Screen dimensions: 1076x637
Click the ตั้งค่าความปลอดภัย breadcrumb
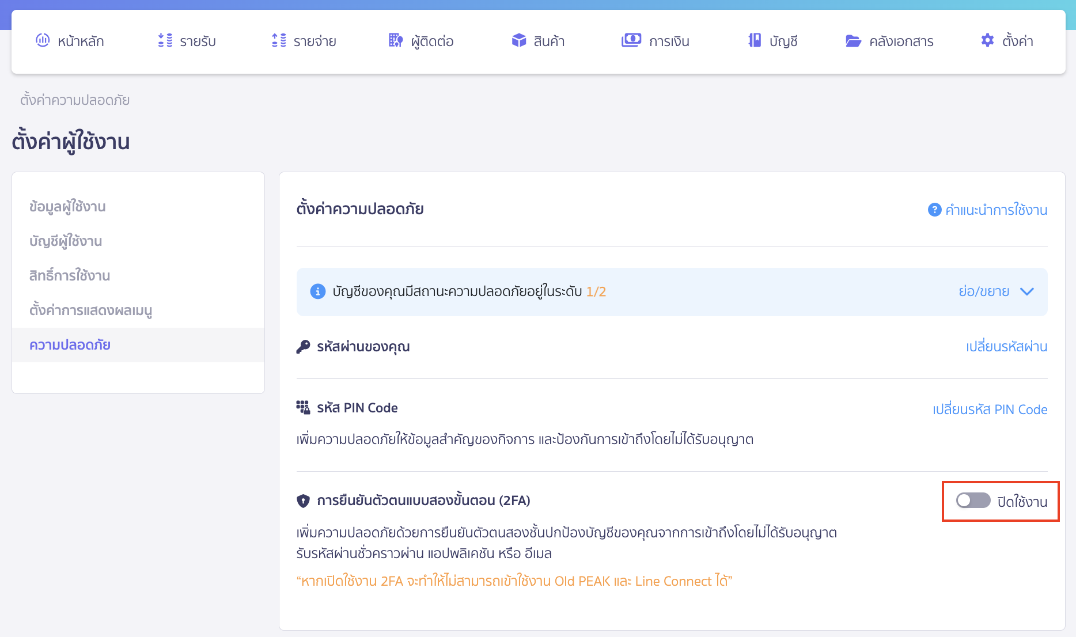click(x=74, y=100)
